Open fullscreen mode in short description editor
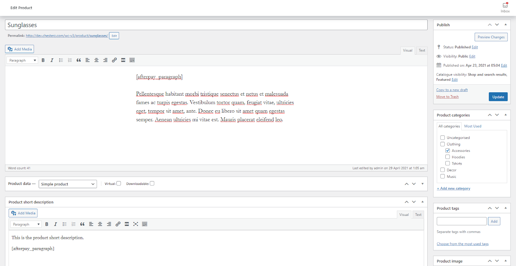 (136, 224)
